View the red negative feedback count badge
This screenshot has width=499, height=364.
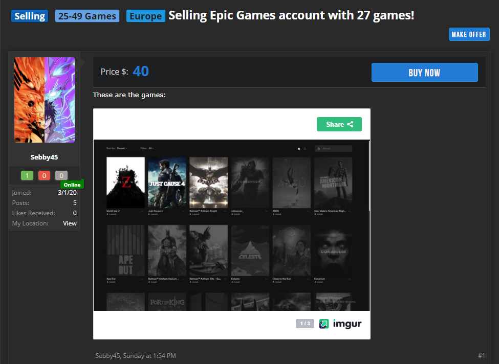[44, 175]
